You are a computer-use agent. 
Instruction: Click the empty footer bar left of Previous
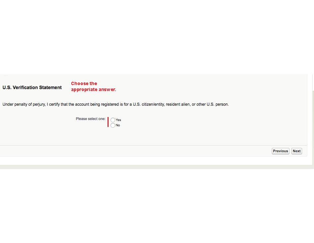click(x=133, y=151)
